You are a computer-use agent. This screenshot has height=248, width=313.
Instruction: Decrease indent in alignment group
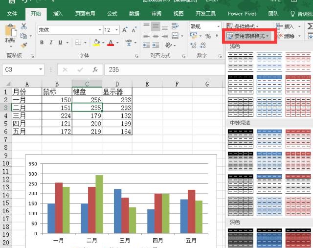(x=147, y=45)
